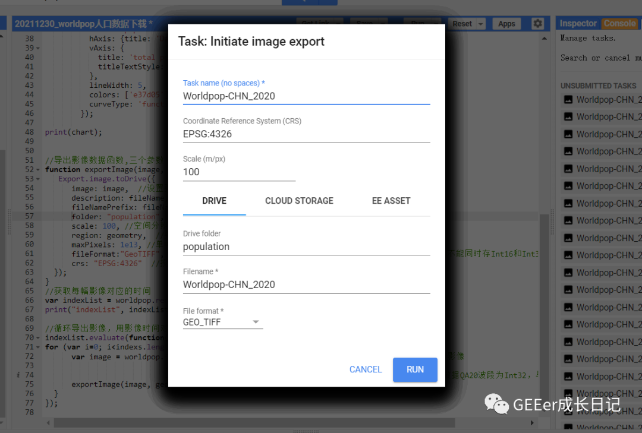Screen dimensions: 642x433
Task: Open the code editor settings gear
Action: (x=537, y=24)
